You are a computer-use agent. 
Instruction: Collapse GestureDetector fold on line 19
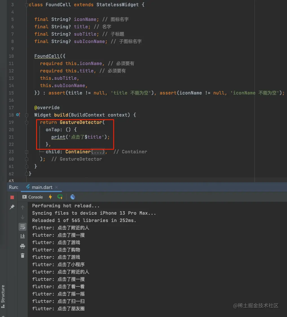(x=27, y=122)
